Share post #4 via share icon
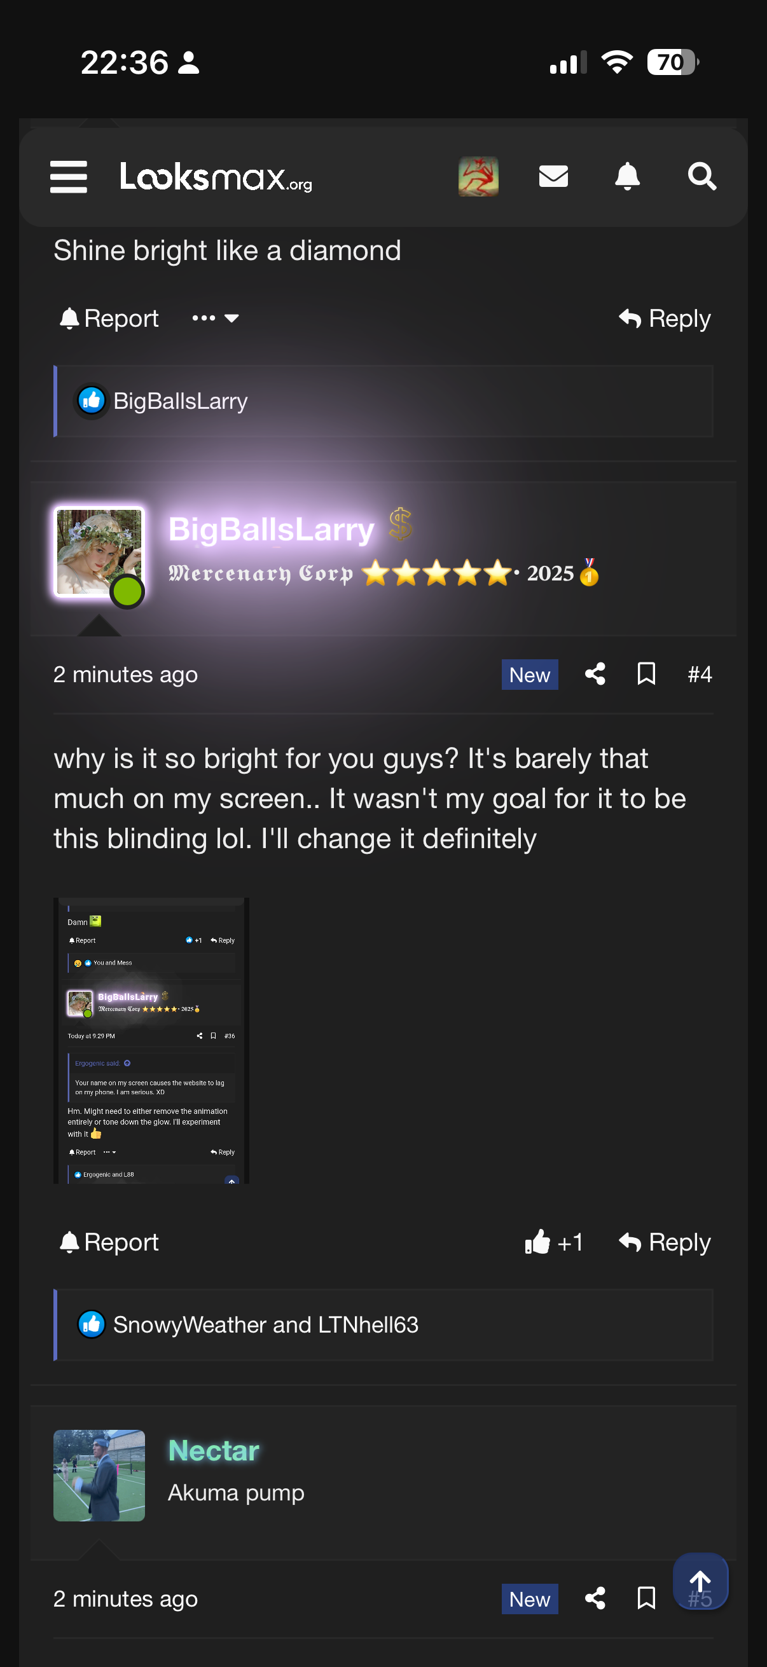The height and width of the screenshot is (1667, 767). pyautogui.click(x=595, y=674)
